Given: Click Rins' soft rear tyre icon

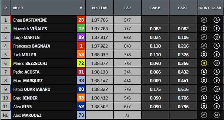Looking at the screenshot, I should pyautogui.click(x=216, y=106).
